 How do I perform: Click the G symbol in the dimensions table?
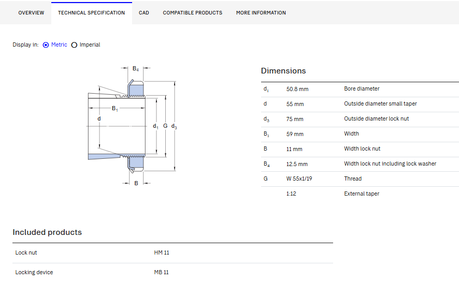(266, 178)
